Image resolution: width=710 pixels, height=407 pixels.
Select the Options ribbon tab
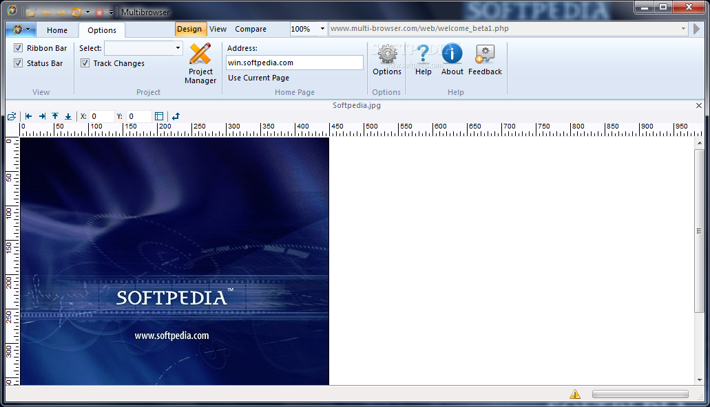click(102, 30)
